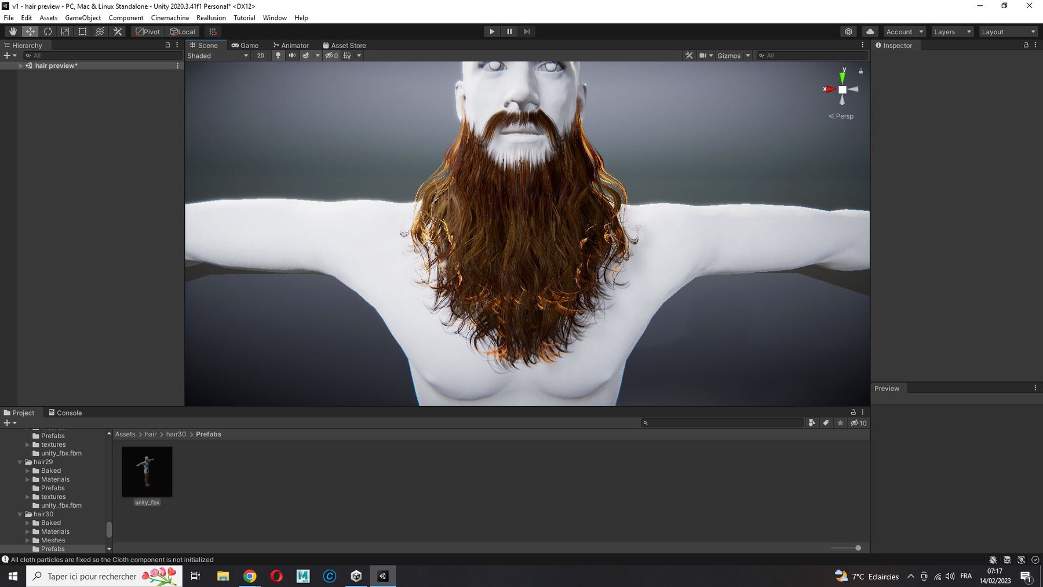Screen dimensions: 1043x587
Task: Click Assets in breadcrumb path
Action: (125, 434)
